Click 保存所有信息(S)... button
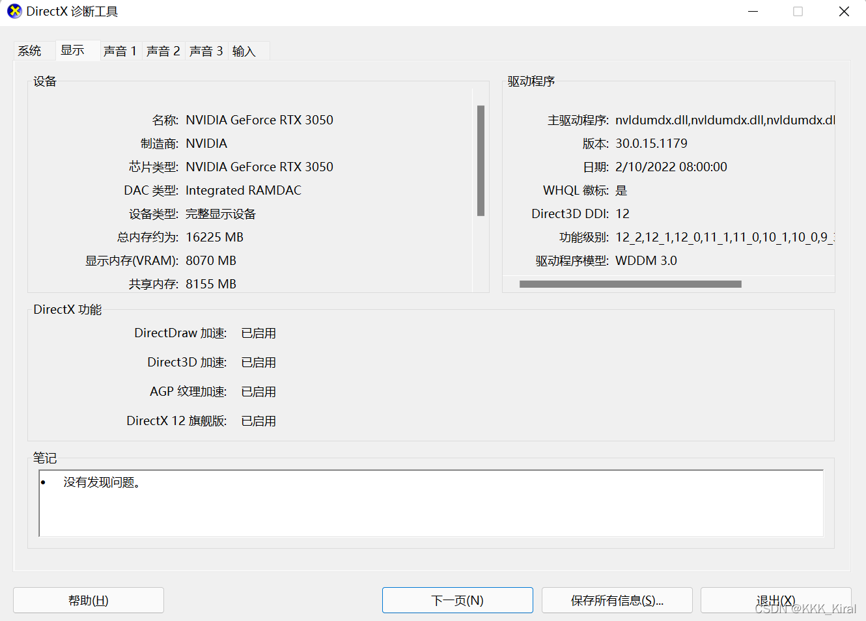This screenshot has height=621, width=866. [x=617, y=600]
